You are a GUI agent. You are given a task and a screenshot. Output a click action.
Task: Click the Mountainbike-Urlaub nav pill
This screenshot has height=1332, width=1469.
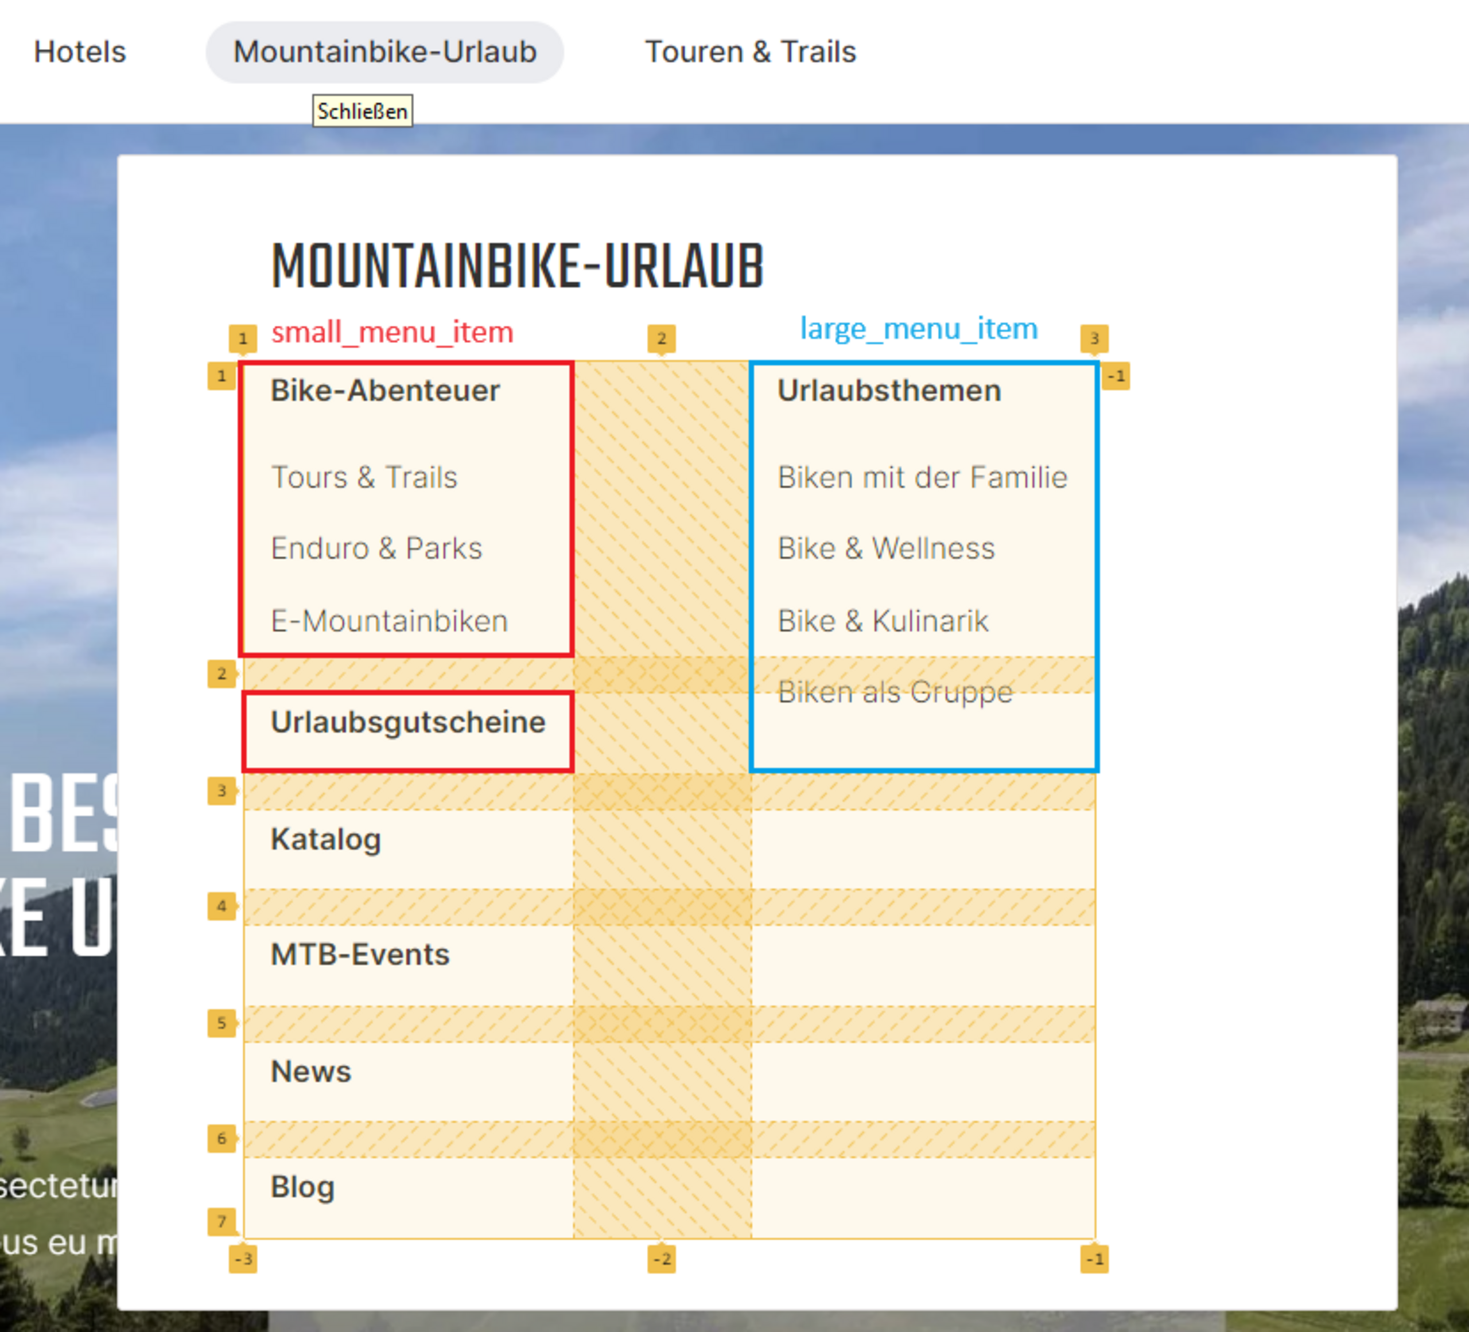[384, 52]
